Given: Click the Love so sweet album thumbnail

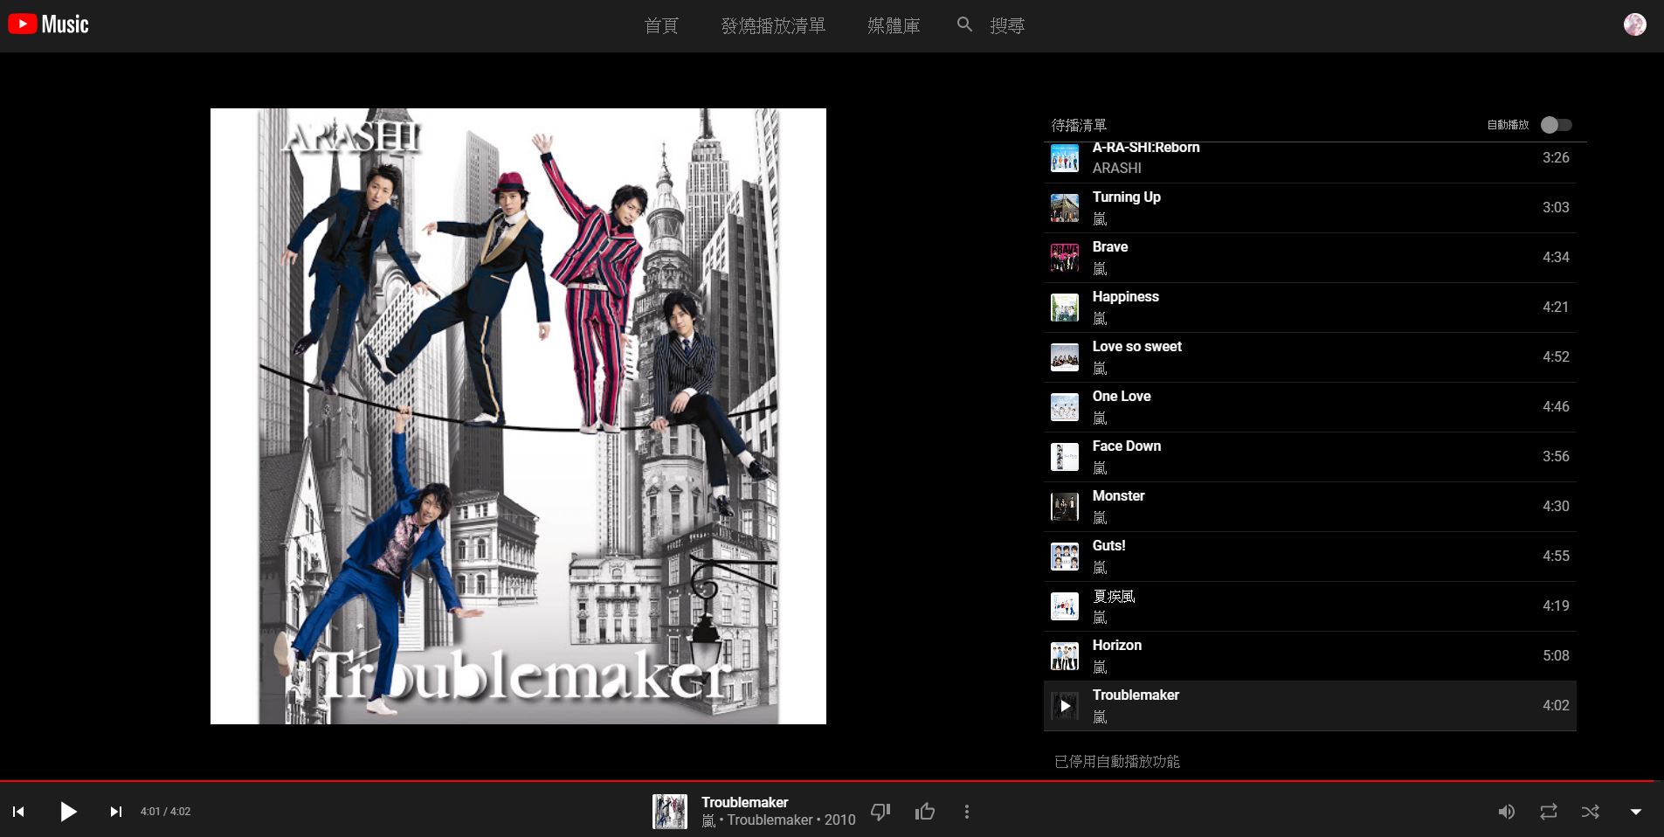Looking at the screenshot, I should (x=1065, y=357).
